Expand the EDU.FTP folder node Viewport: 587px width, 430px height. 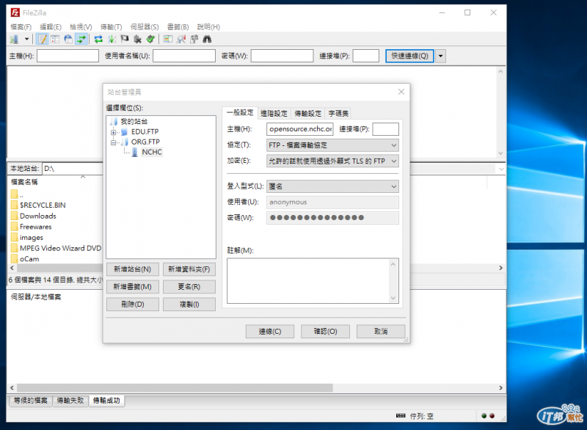point(113,132)
